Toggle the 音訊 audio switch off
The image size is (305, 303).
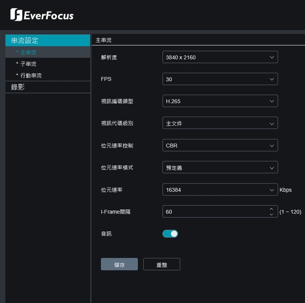tap(170, 234)
